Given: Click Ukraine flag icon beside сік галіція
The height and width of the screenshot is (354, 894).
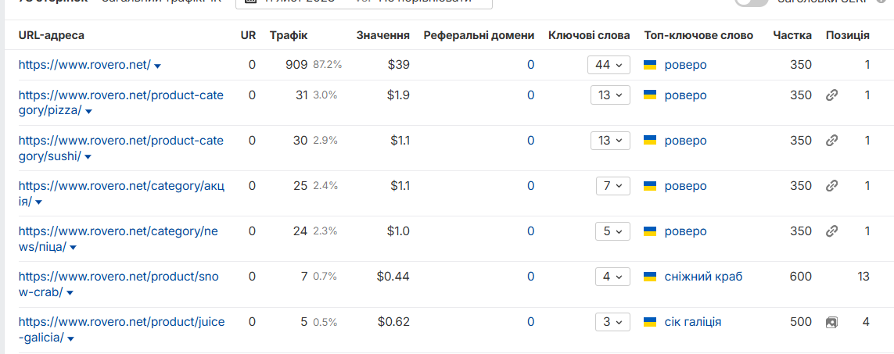Looking at the screenshot, I should (x=650, y=323).
